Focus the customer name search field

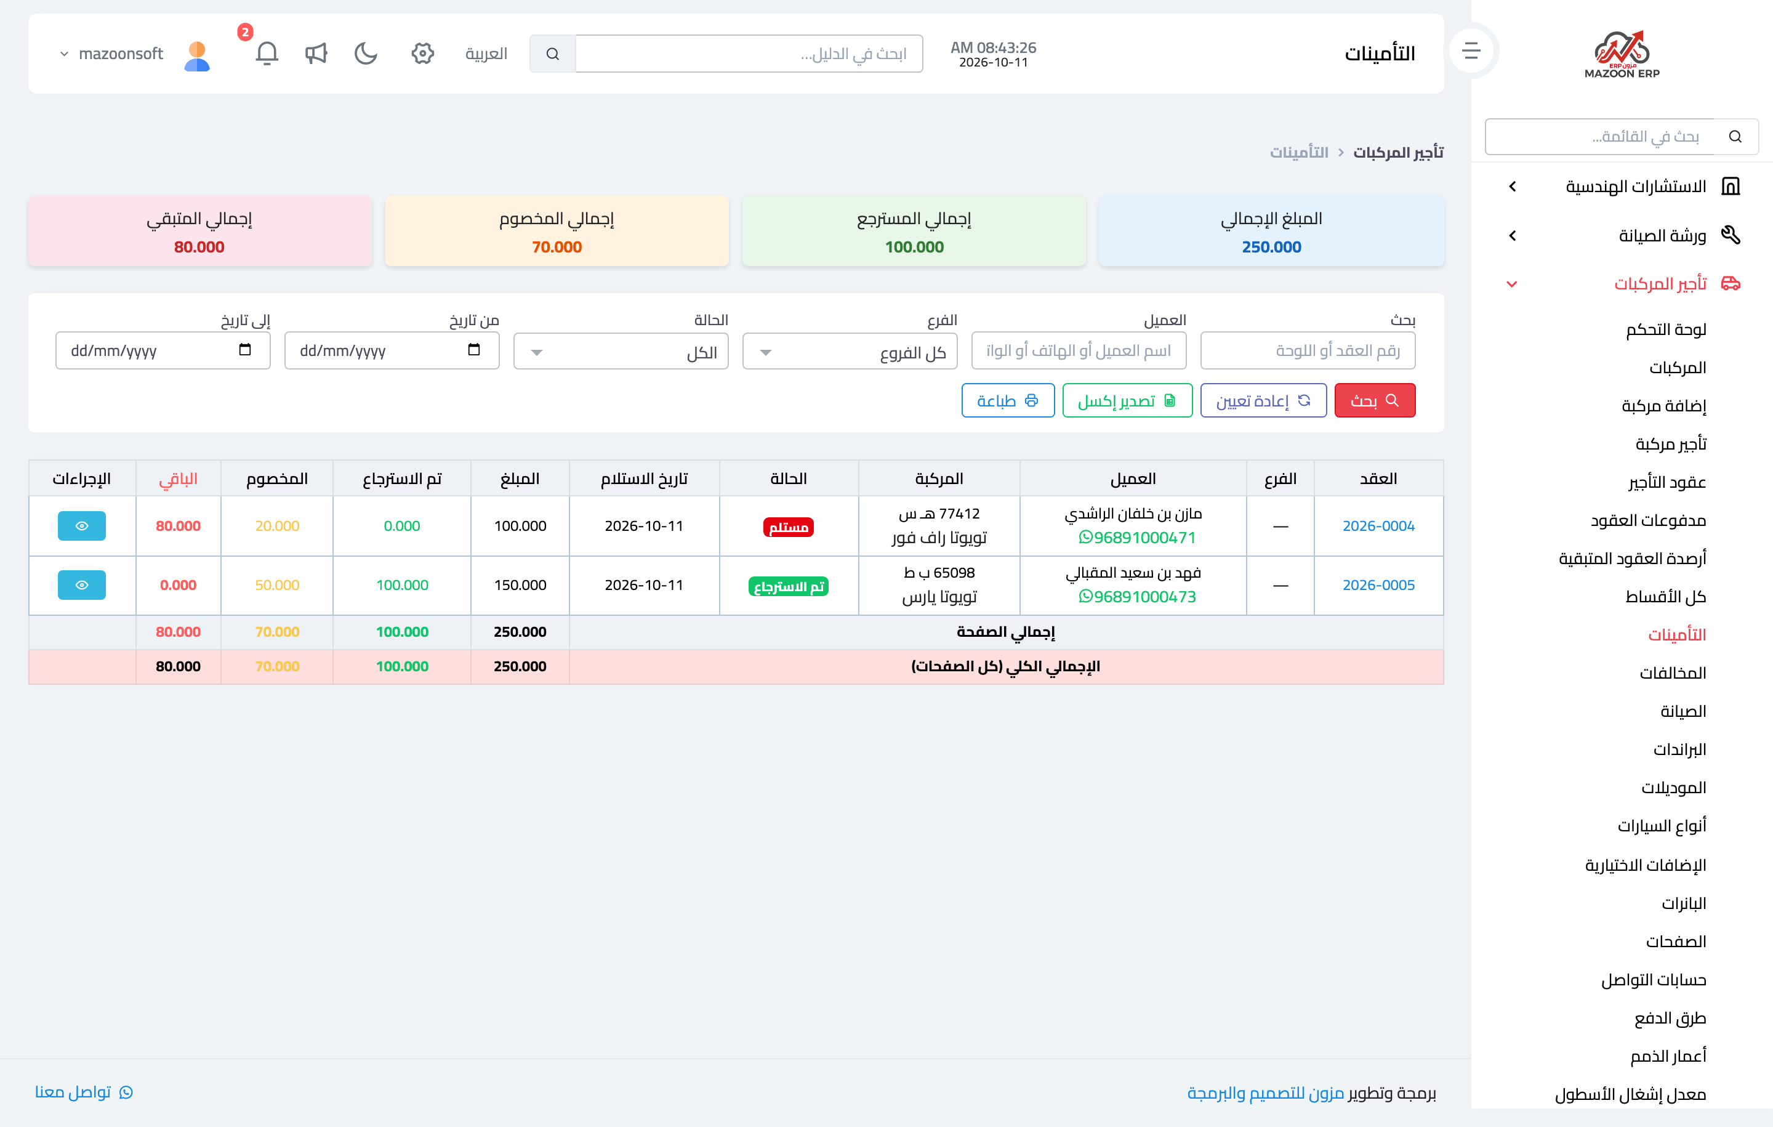point(1079,352)
